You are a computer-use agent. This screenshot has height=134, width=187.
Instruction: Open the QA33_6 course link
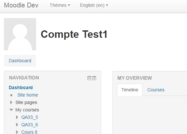pyautogui.click(x=30, y=125)
